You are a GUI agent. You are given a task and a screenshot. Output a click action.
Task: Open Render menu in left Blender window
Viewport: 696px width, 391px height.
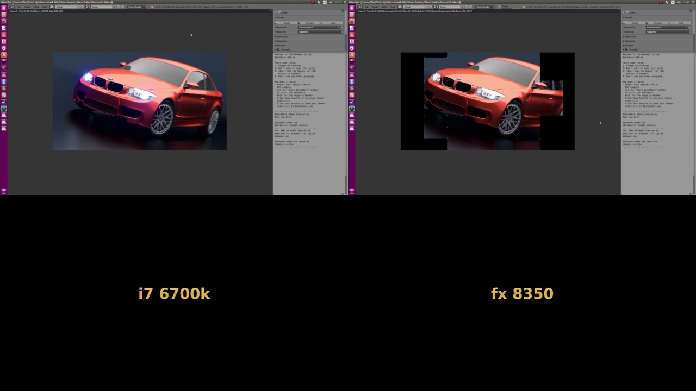tap(27, 7)
